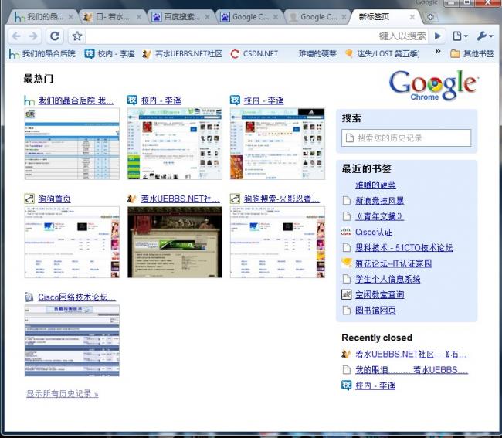This screenshot has width=502, height=438.
Task: Open the second 校内 - 李遥 thumbnail
Action: (277, 144)
